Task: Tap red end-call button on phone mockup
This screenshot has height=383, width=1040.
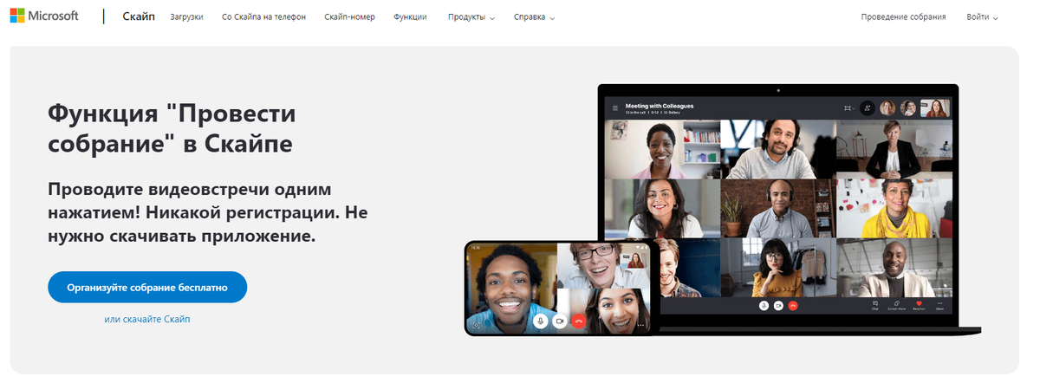Action: tap(579, 321)
